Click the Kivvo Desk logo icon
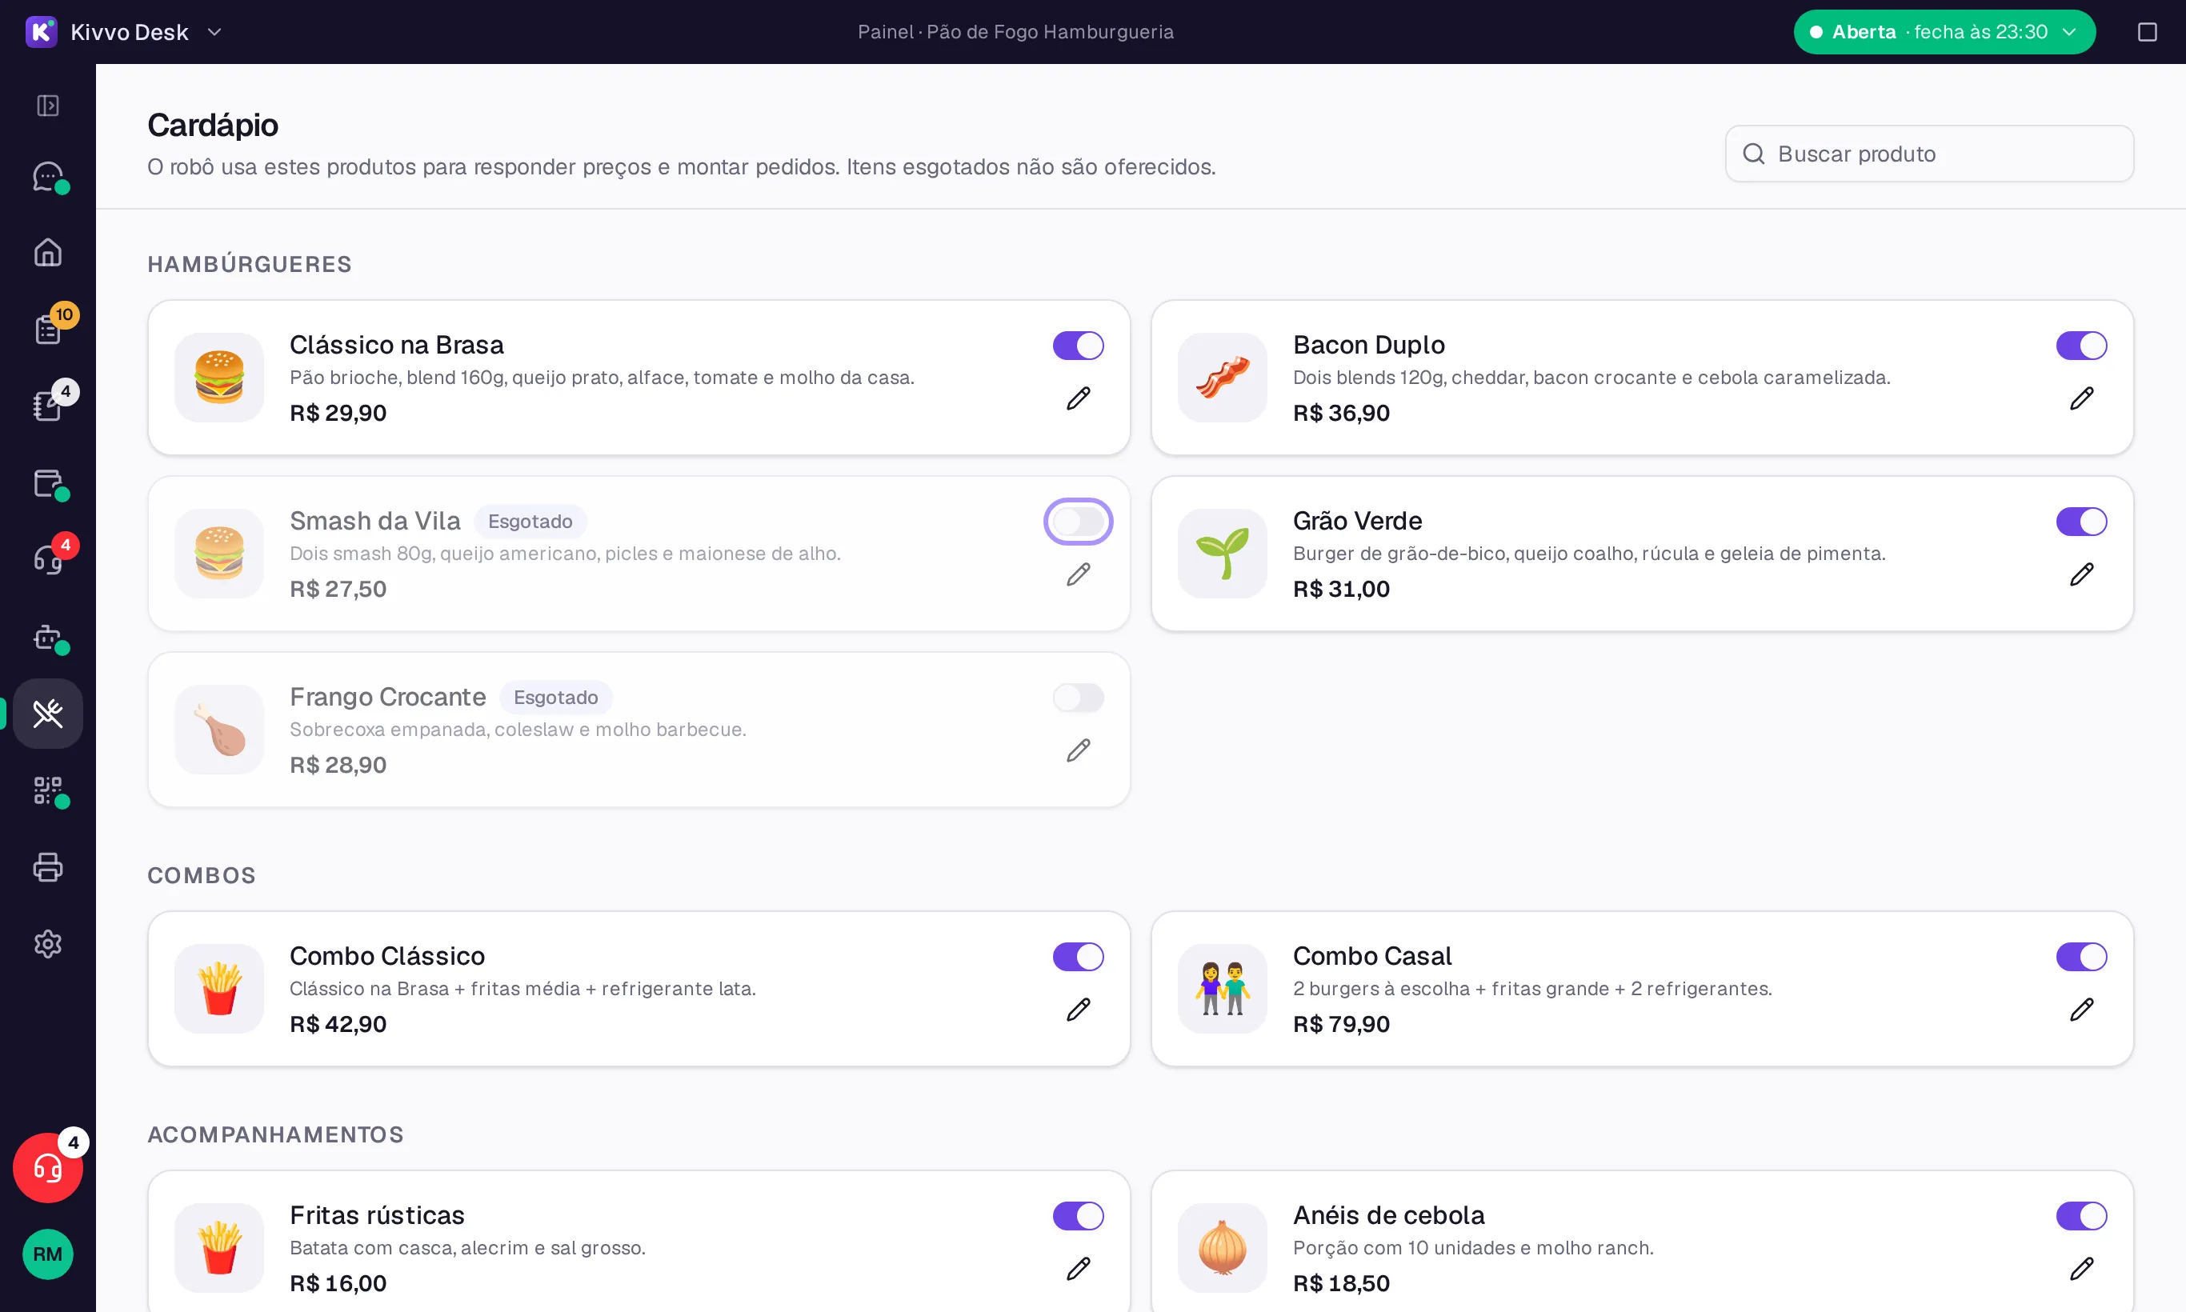The width and height of the screenshot is (2186, 1312). pos(42,32)
